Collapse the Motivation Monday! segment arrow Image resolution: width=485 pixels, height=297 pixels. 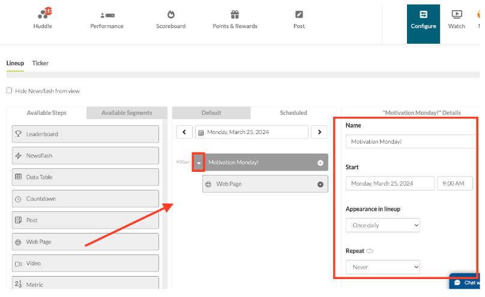[199, 162]
